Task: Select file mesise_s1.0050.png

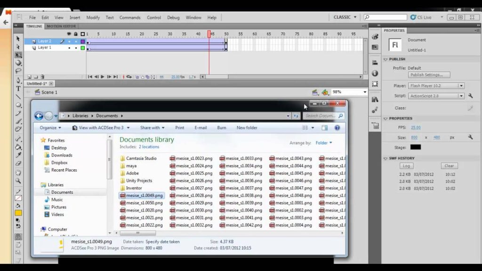Action: pos(141,203)
